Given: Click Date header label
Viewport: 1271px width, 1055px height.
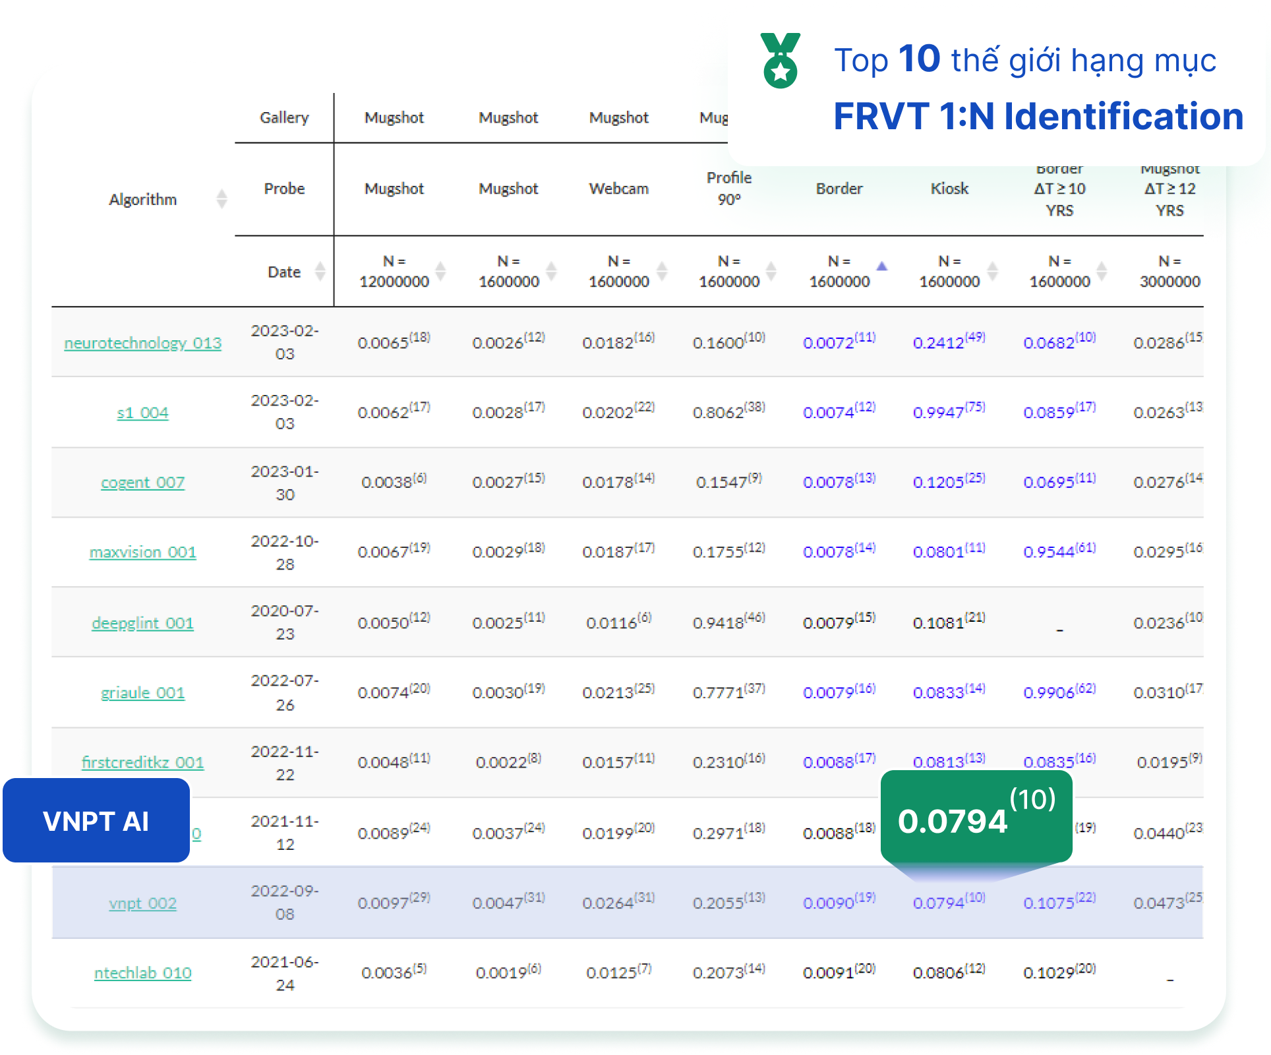Looking at the screenshot, I should [x=284, y=272].
